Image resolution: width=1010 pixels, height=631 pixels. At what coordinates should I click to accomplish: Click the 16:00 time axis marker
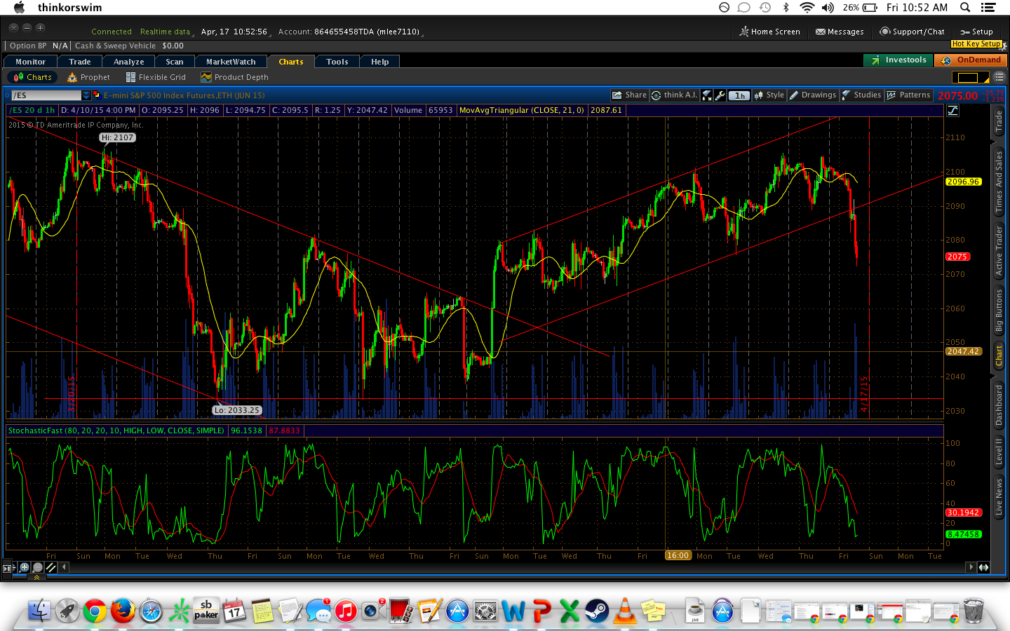coord(678,555)
